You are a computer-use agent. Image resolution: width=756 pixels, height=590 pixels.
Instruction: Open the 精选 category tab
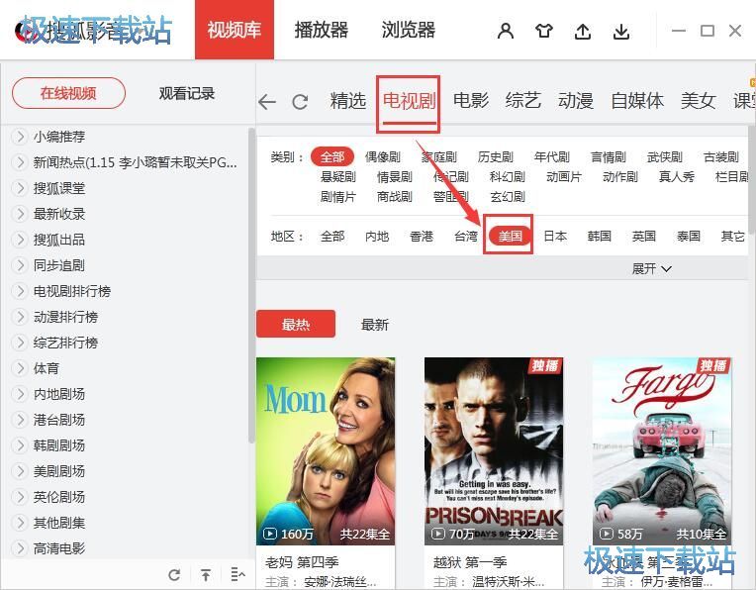point(348,101)
